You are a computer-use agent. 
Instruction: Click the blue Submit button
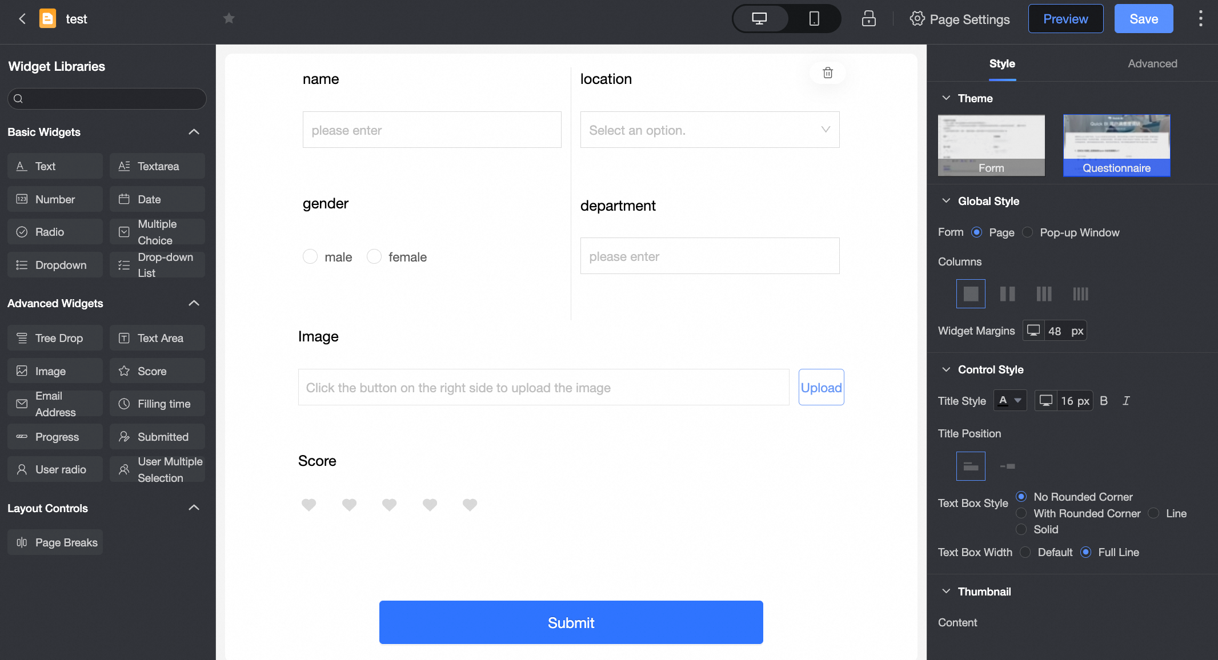pos(571,622)
